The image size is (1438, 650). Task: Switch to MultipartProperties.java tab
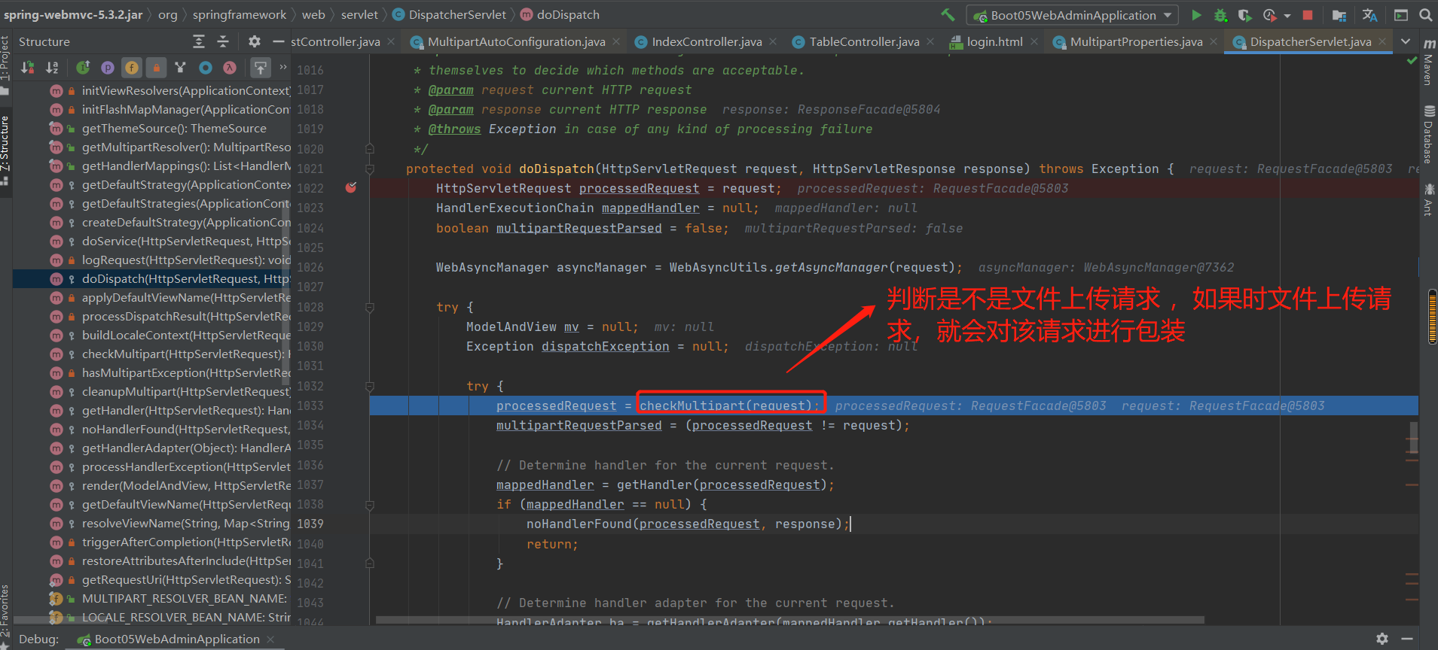pyautogui.click(x=1136, y=41)
